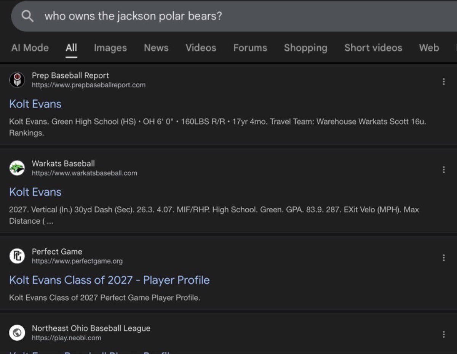Screen dimensions: 457x354
Task: Open the three-dot menu beside Northeast Ohio result
Action: (444, 334)
